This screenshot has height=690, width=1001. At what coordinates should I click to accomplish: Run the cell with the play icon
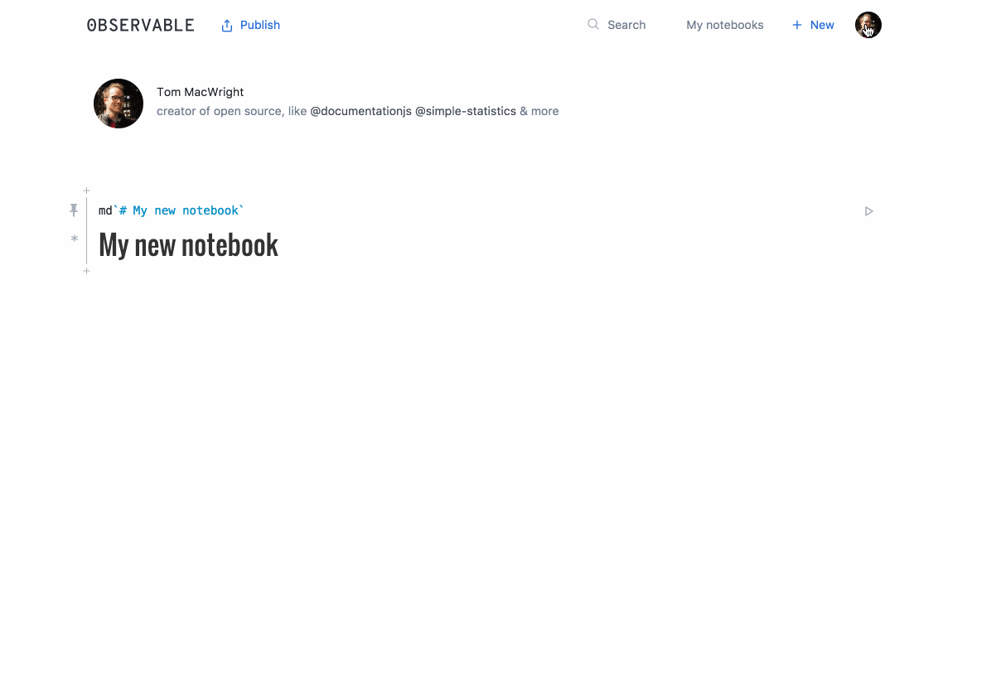click(868, 211)
